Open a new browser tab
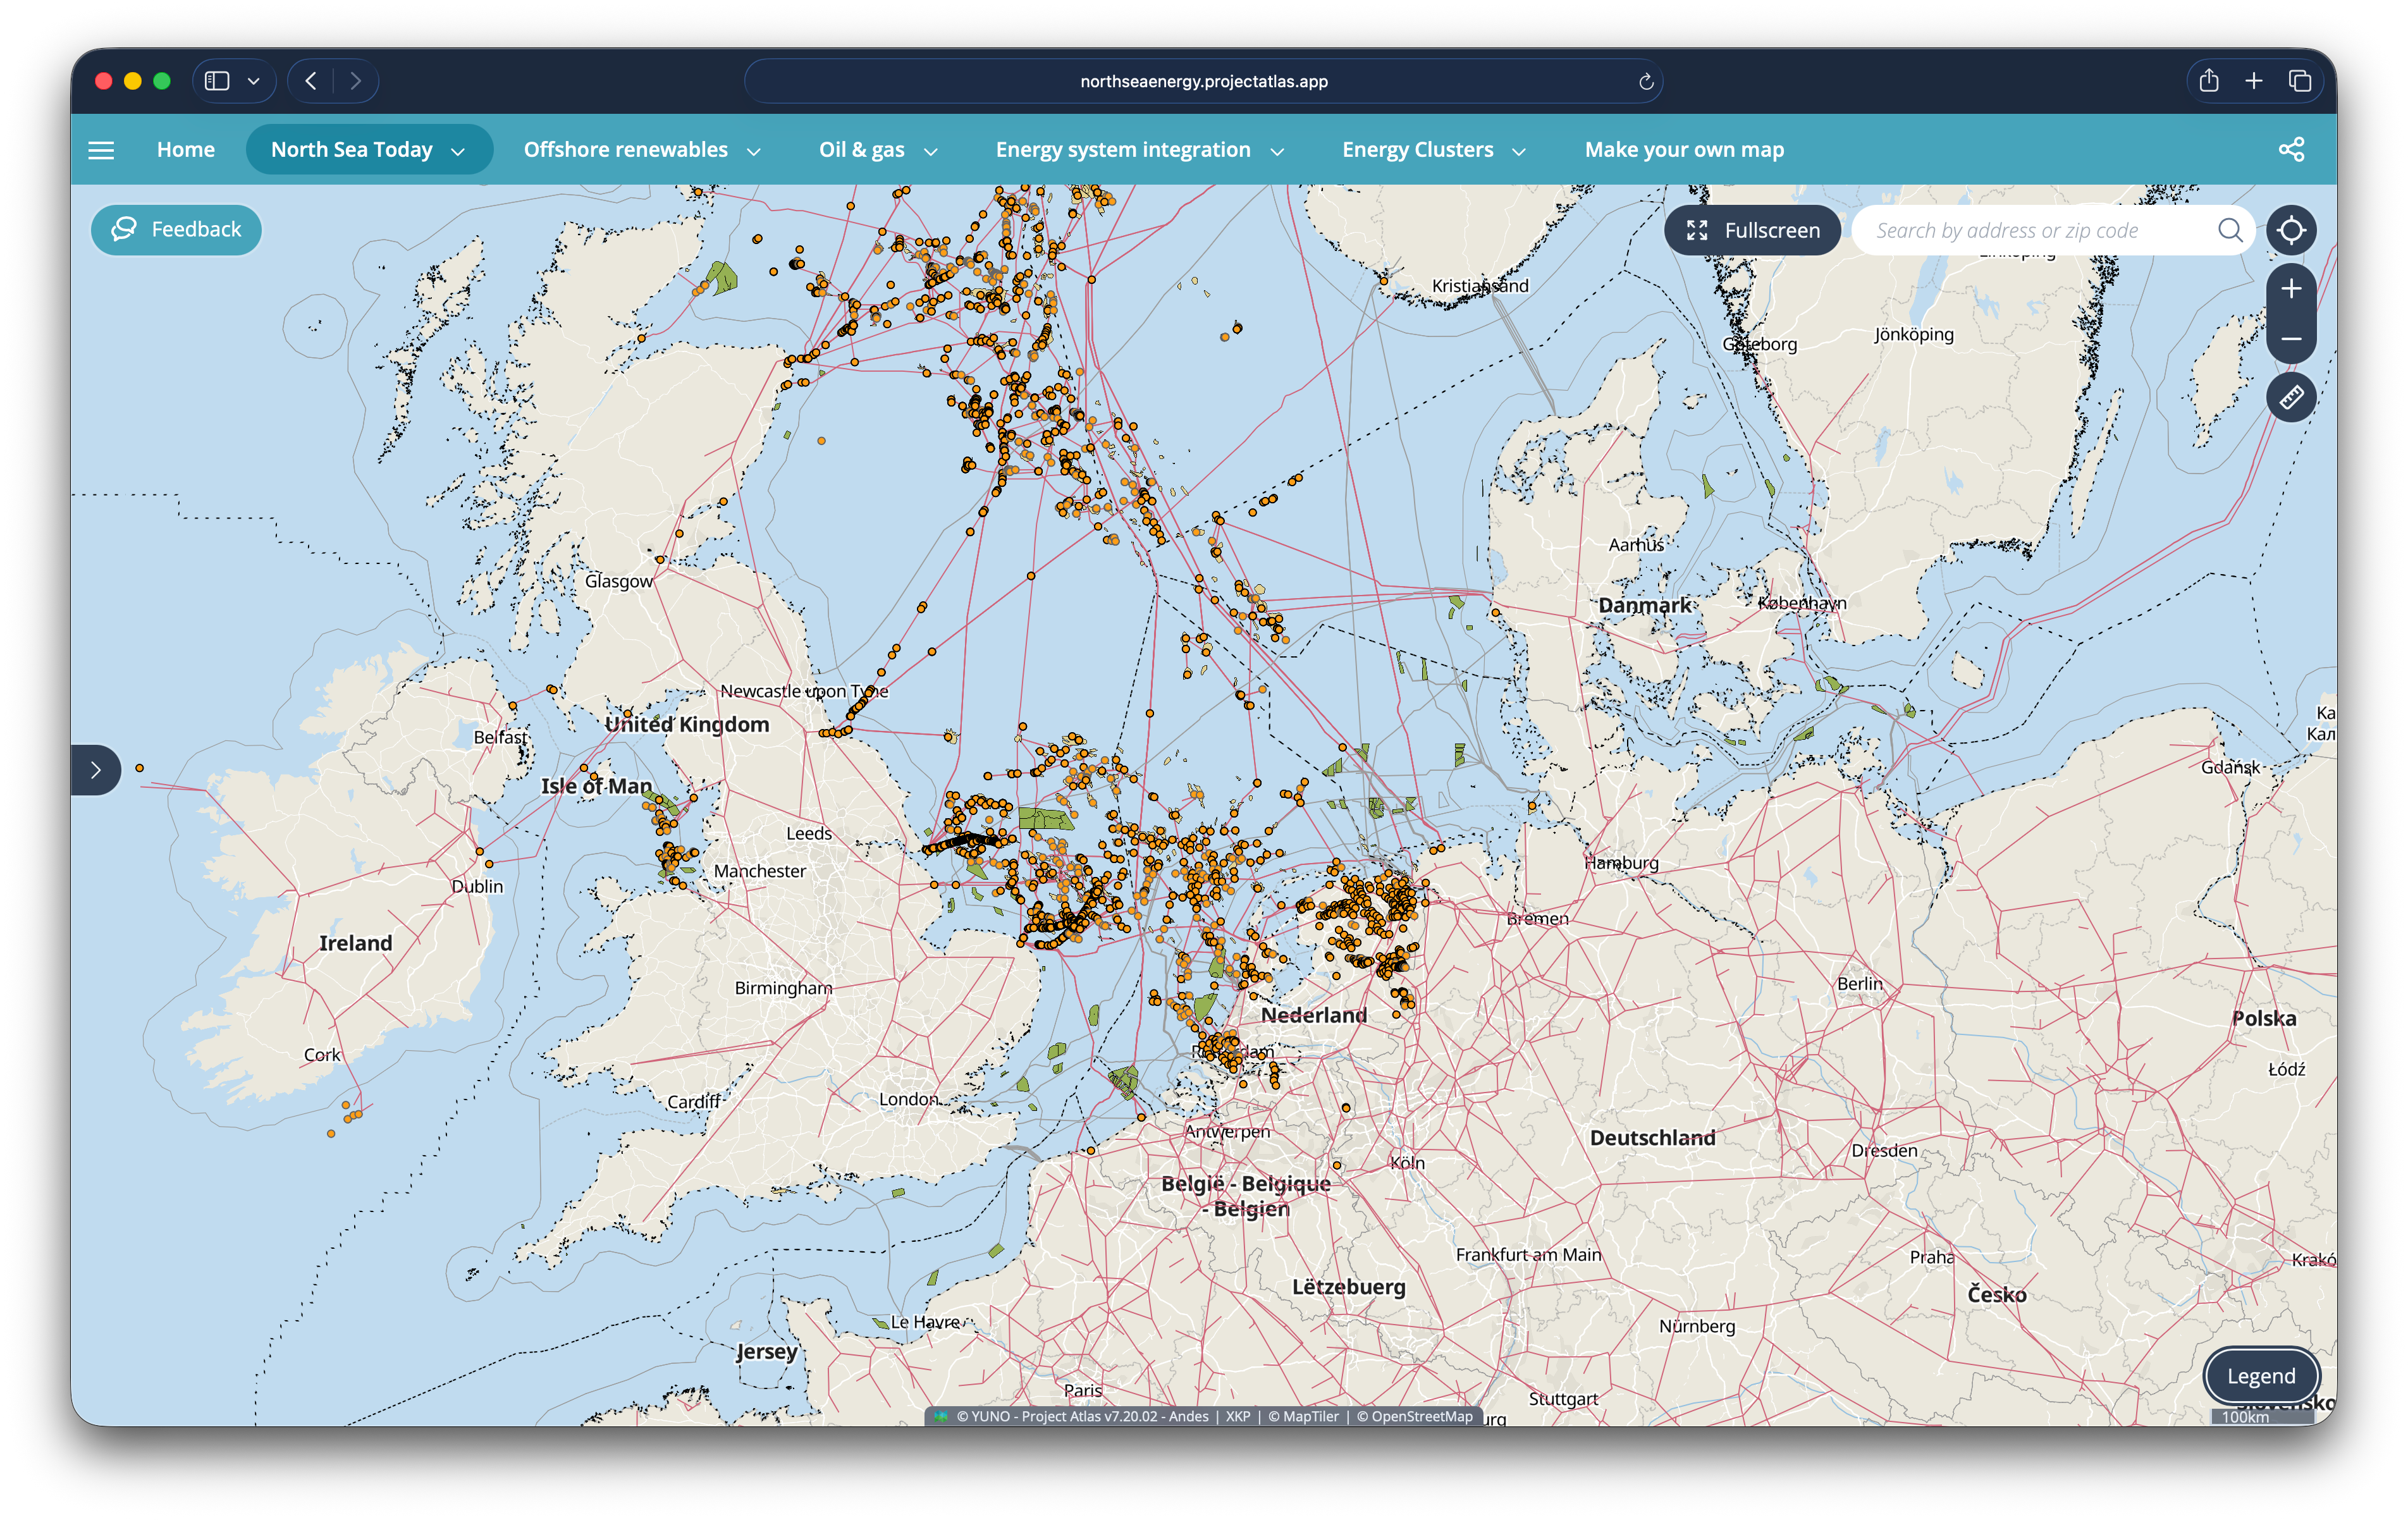 [x=2254, y=81]
